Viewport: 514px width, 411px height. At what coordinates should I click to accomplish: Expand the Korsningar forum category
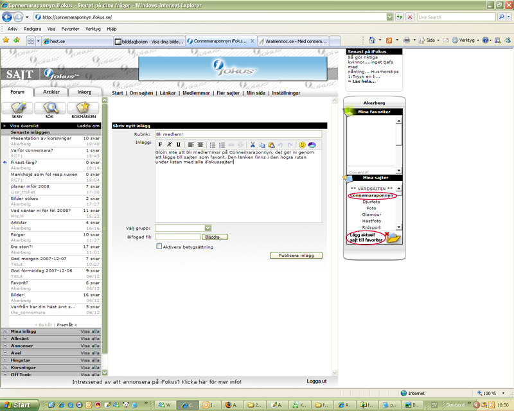point(5,367)
